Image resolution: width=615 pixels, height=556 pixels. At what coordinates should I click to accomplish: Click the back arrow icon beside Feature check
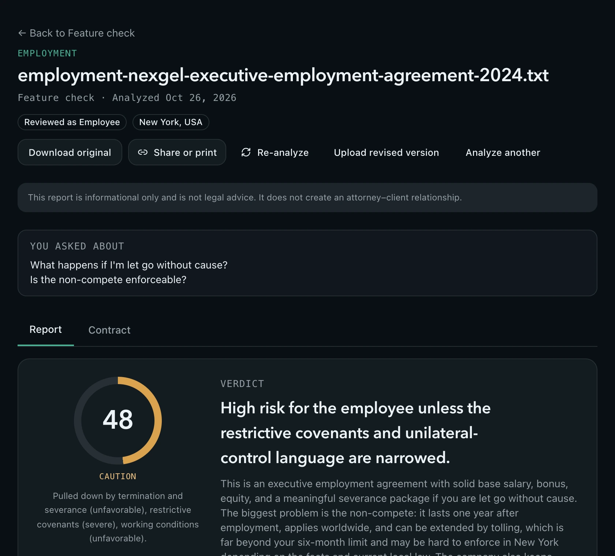[22, 33]
